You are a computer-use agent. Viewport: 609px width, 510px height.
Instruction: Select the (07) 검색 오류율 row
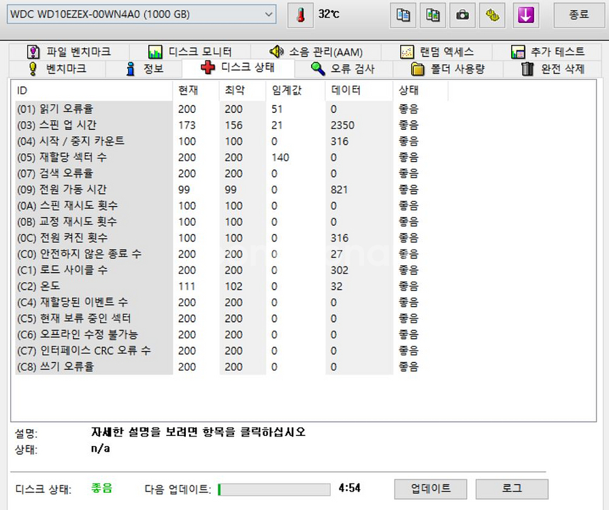tap(231, 173)
